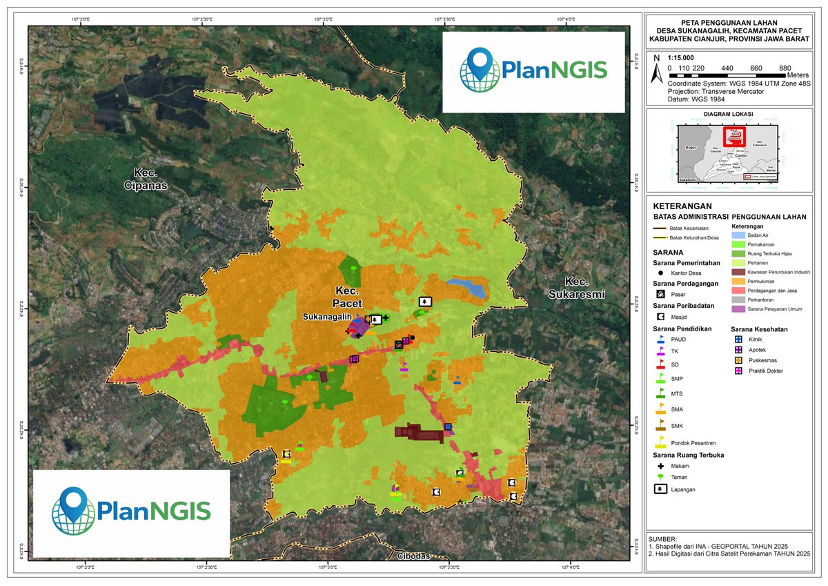Click the Masjid legend icon
Viewport: 828px width, 586px height.
click(x=659, y=316)
